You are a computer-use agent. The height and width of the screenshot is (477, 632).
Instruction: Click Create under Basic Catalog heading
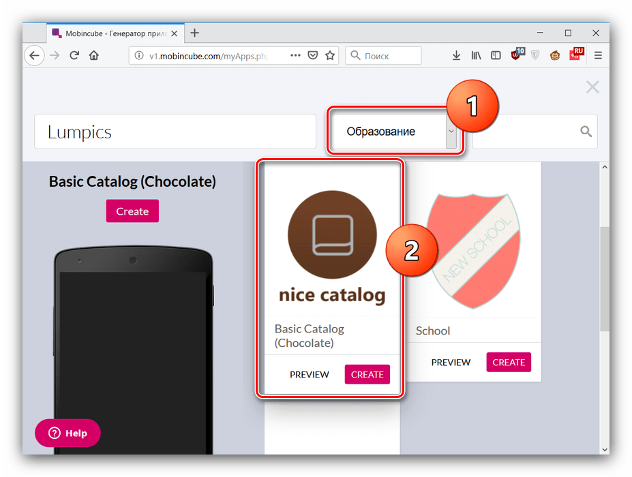click(132, 211)
